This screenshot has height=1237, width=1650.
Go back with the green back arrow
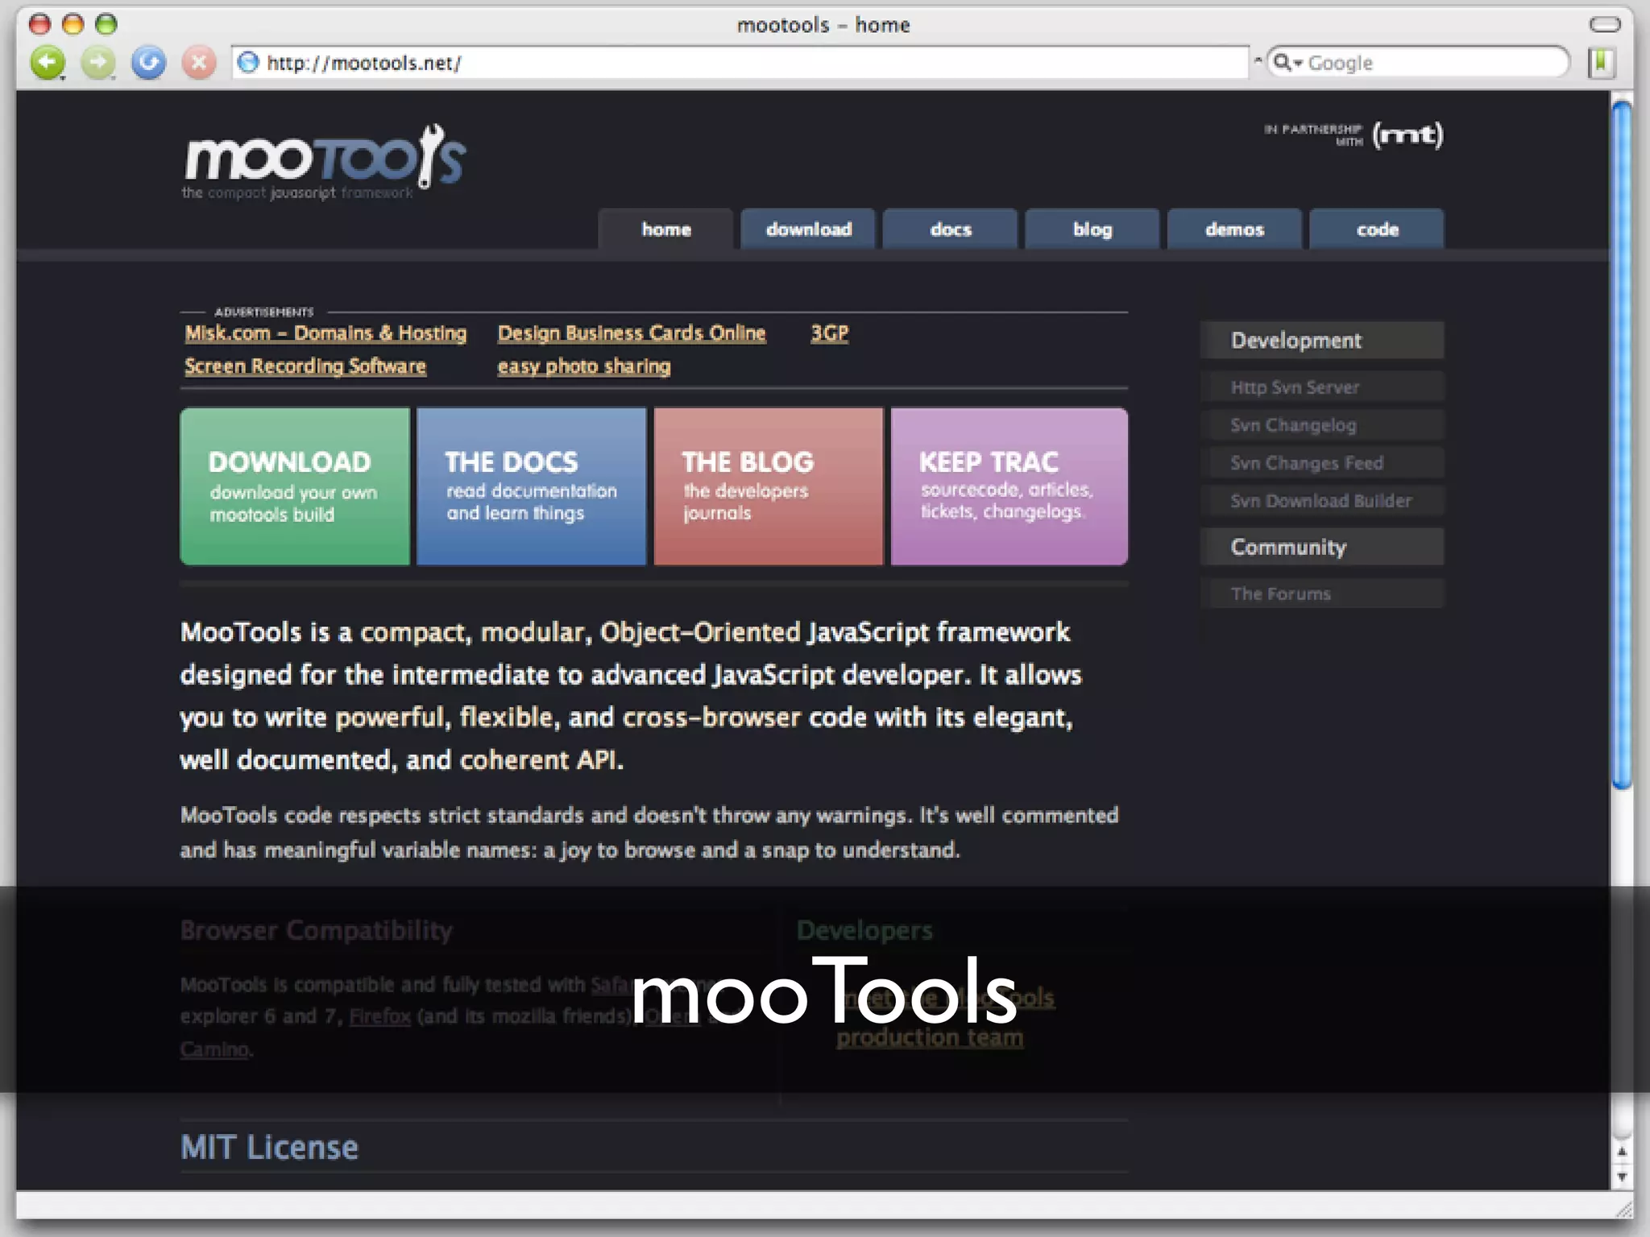[48, 63]
